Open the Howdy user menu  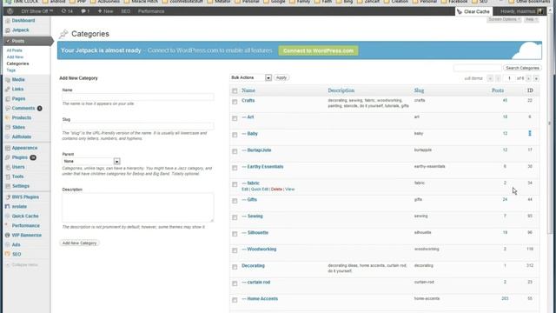(521, 11)
